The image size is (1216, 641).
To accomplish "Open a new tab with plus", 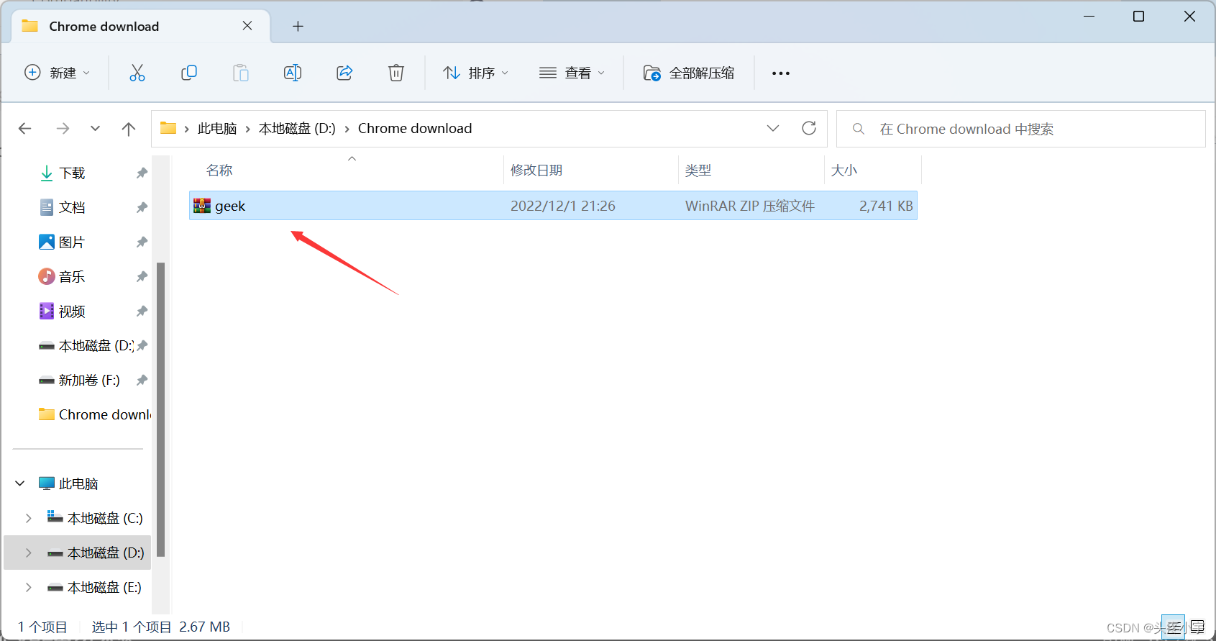I will [298, 27].
